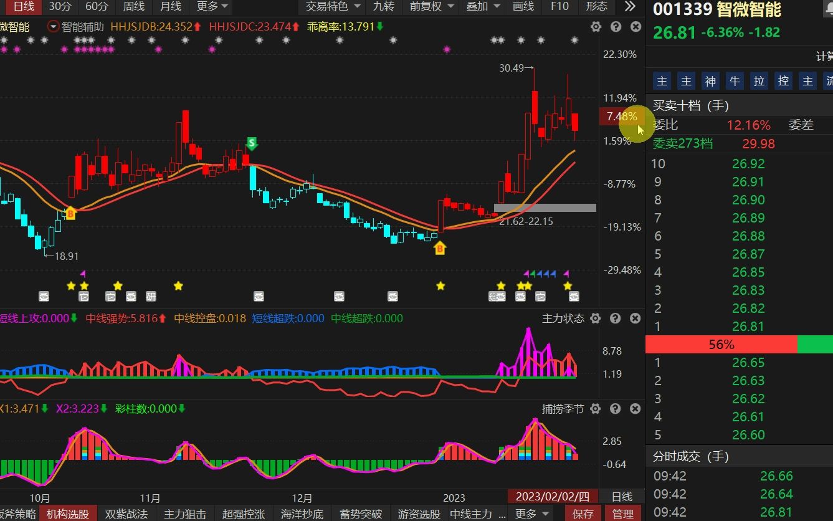This screenshot has height=521, width=833.
Task: Switch to 60分 period tab
Action: [97, 6]
